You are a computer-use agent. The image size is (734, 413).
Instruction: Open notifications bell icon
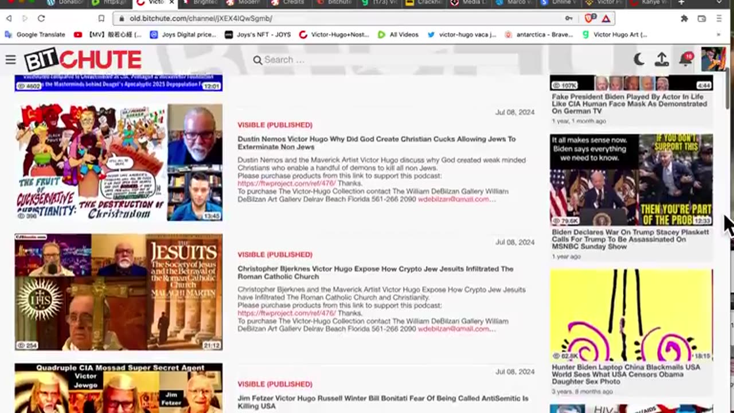click(x=686, y=59)
